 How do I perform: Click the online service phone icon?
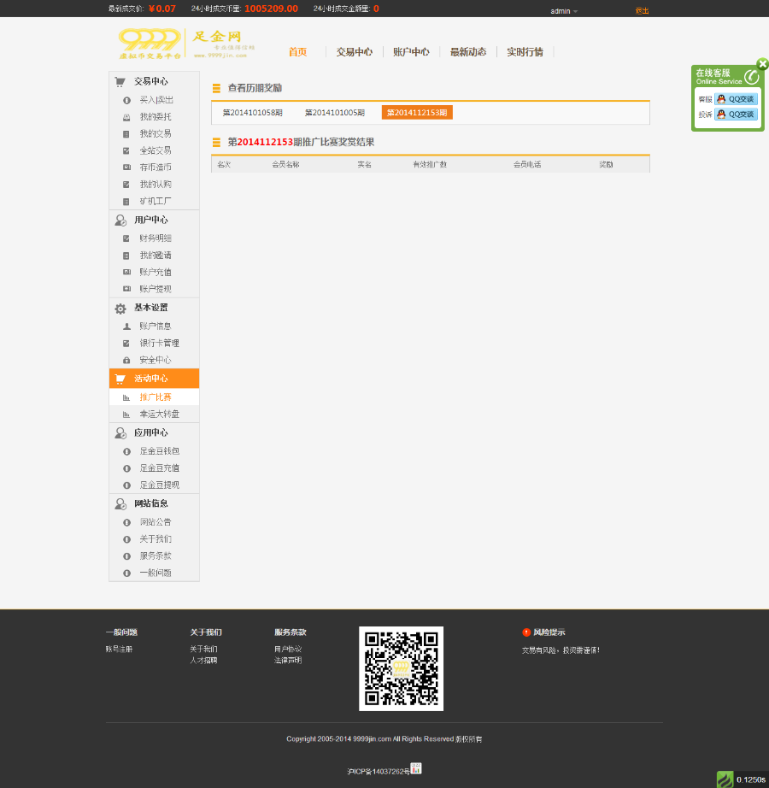click(x=751, y=77)
